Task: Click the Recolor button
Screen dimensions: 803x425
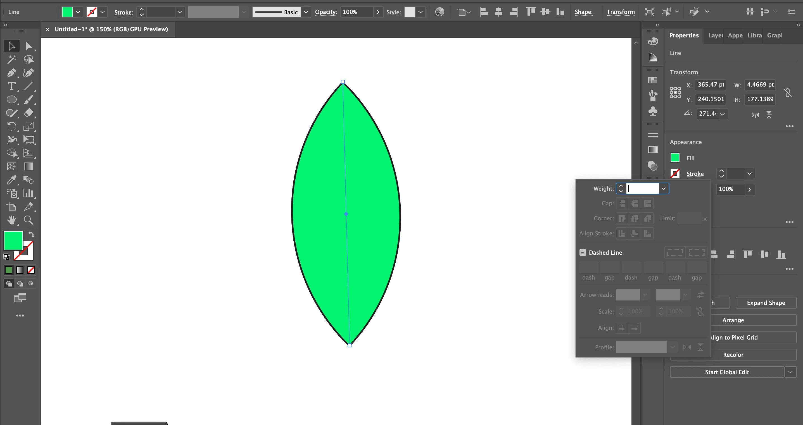Action: (733, 355)
